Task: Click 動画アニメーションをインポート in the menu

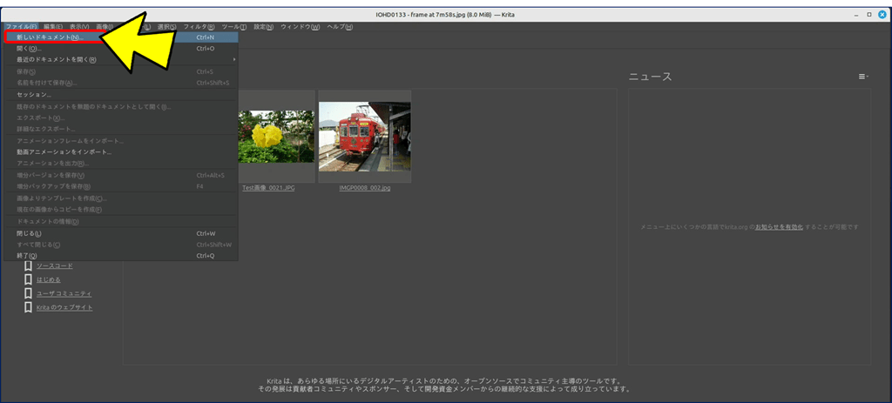Action: click(x=64, y=151)
